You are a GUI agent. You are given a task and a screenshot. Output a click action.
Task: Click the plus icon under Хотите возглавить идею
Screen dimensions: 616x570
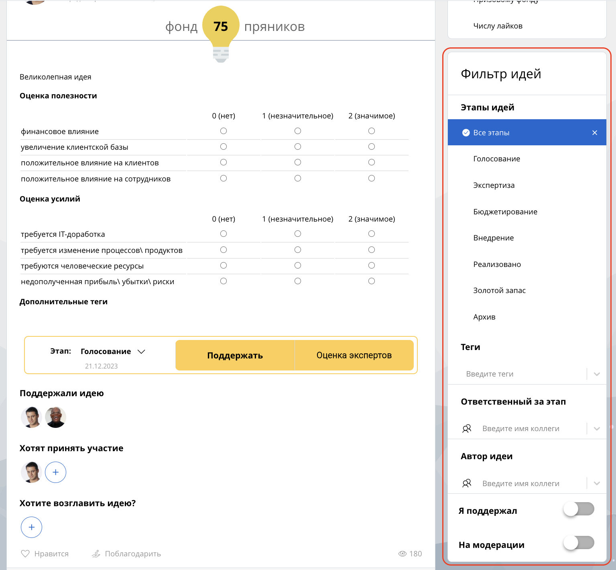pyautogui.click(x=31, y=527)
